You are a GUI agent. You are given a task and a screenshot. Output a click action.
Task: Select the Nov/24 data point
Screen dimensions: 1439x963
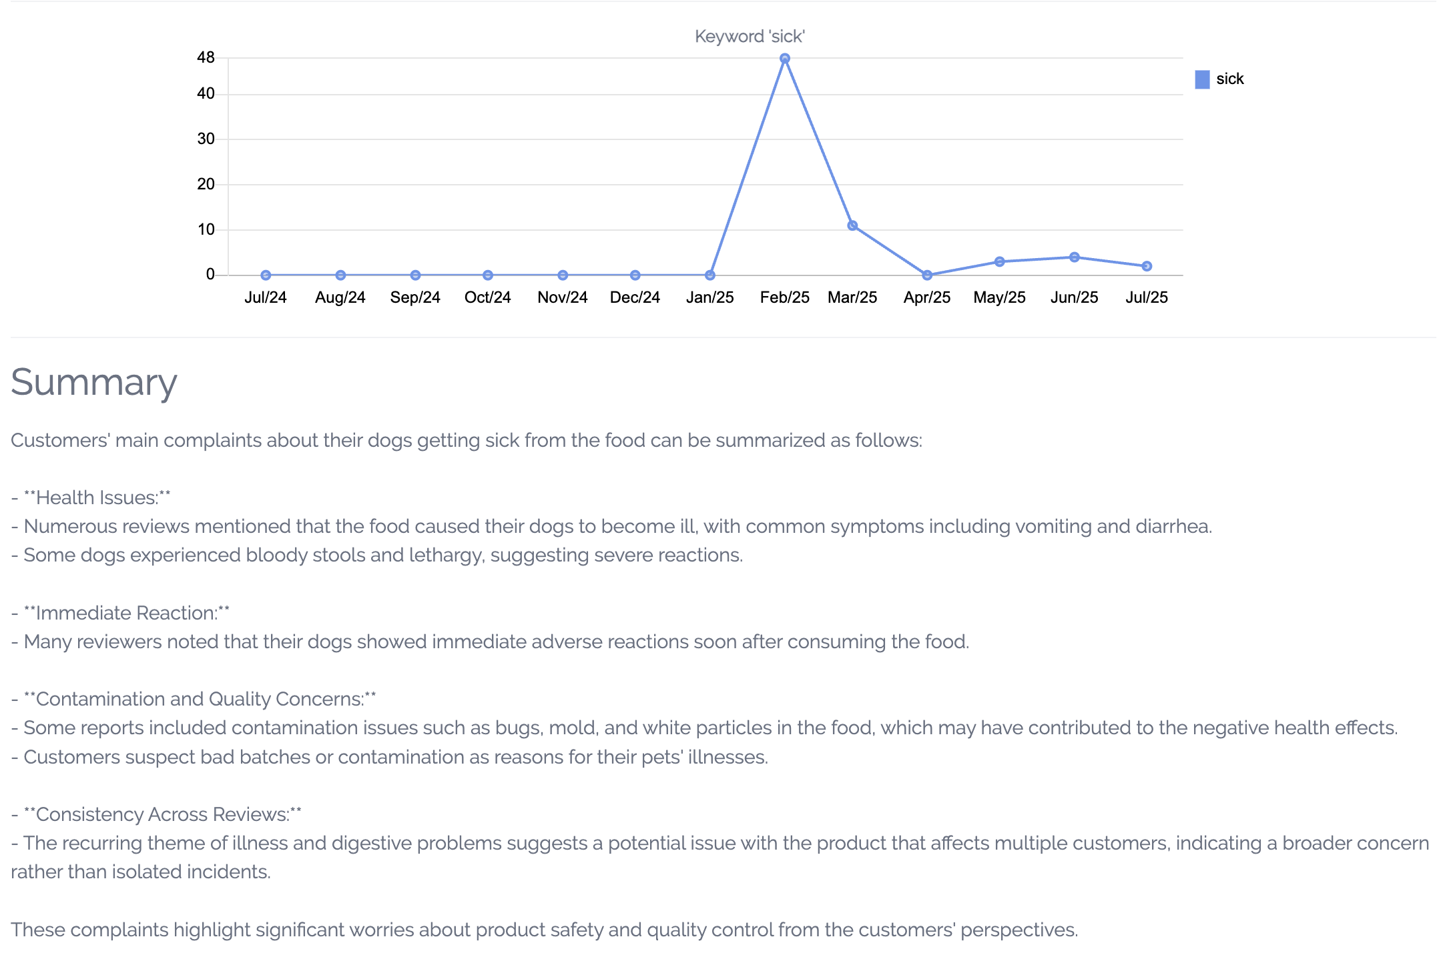pos(563,275)
